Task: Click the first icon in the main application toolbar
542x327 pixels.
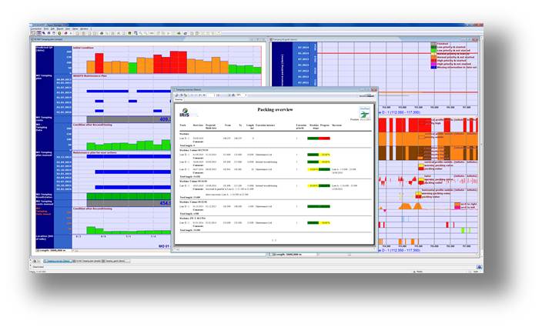Action: click(34, 33)
